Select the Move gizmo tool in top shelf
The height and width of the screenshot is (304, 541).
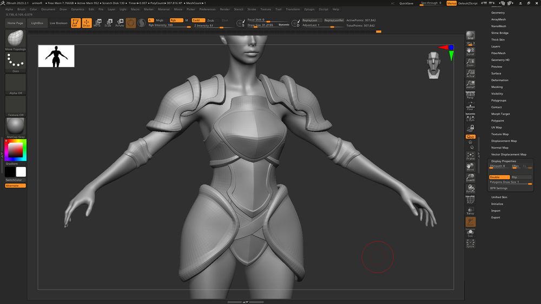(x=97, y=23)
